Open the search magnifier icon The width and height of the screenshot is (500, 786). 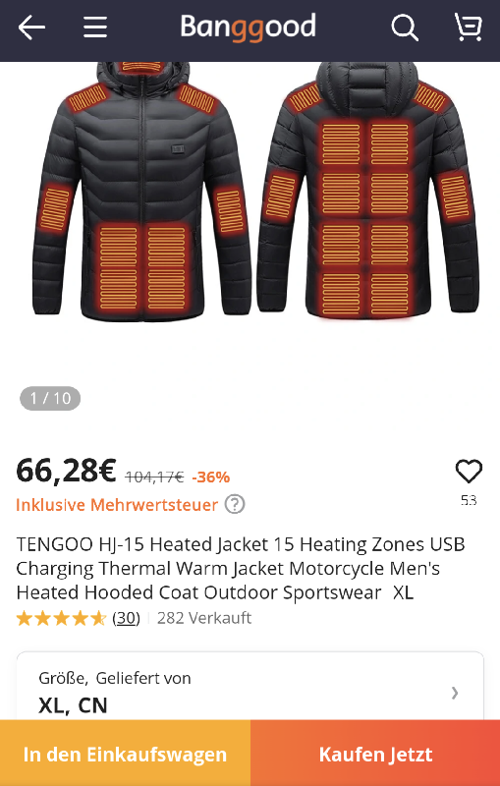(405, 28)
